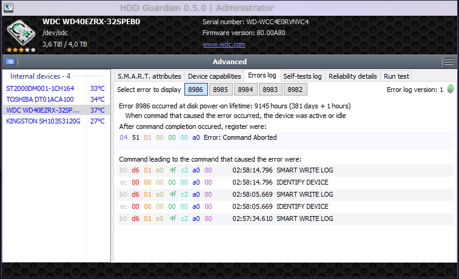Click the blue device view icon on toolbar
The width and height of the screenshot is (459, 279).
(x=10, y=61)
